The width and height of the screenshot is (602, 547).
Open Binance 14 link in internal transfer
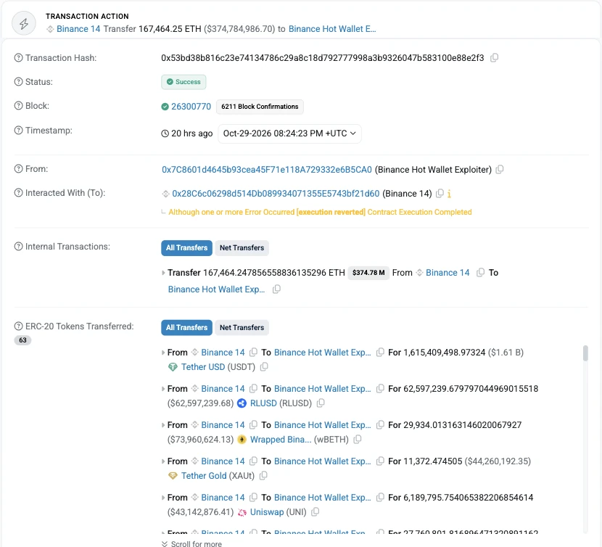point(448,272)
